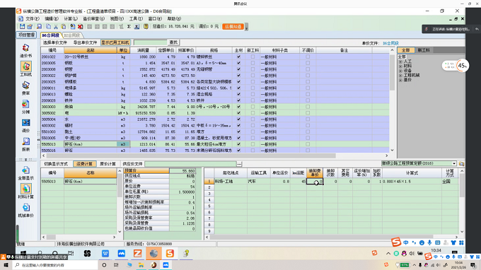Click the toolbar overflow arrow beside the orange button
The image size is (481, 270).
tap(246, 28)
